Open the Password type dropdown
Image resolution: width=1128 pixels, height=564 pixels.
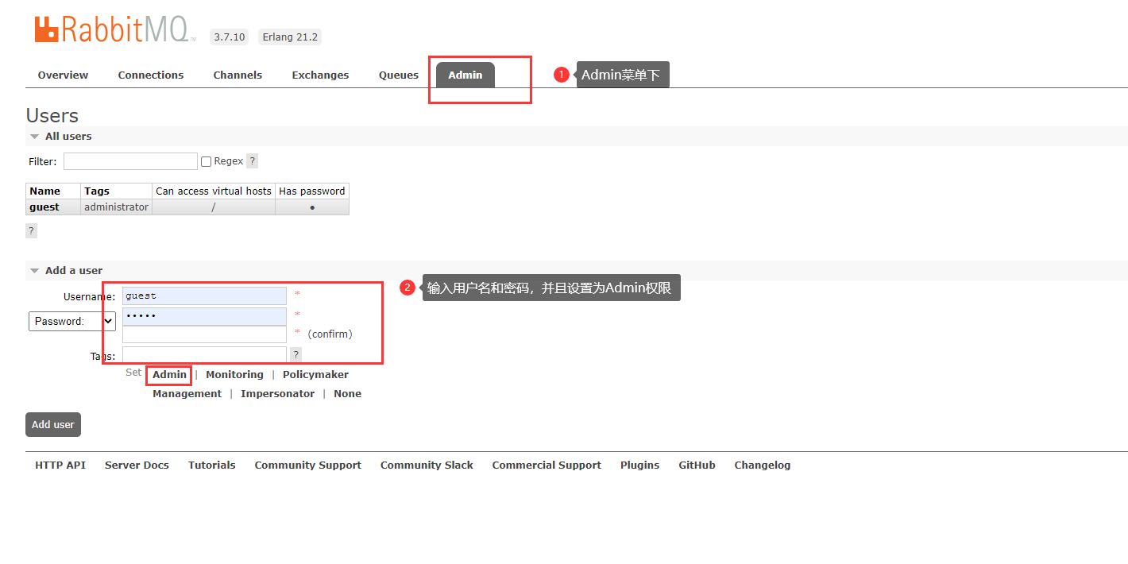[72, 321]
